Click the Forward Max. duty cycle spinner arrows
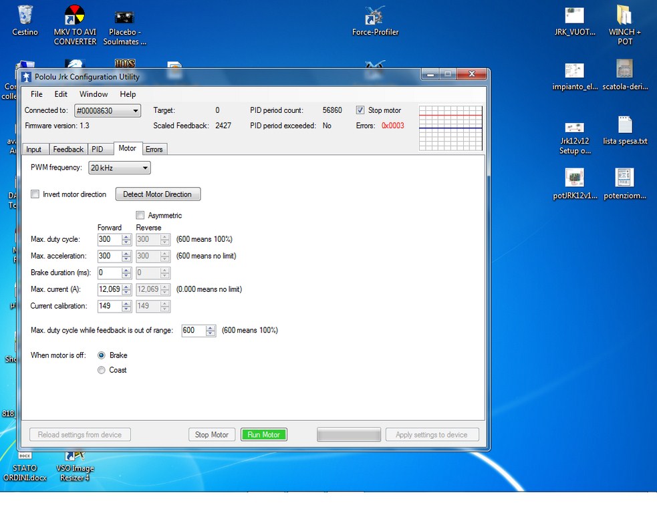The image size is (657, 513). click(x=126, y=240)
